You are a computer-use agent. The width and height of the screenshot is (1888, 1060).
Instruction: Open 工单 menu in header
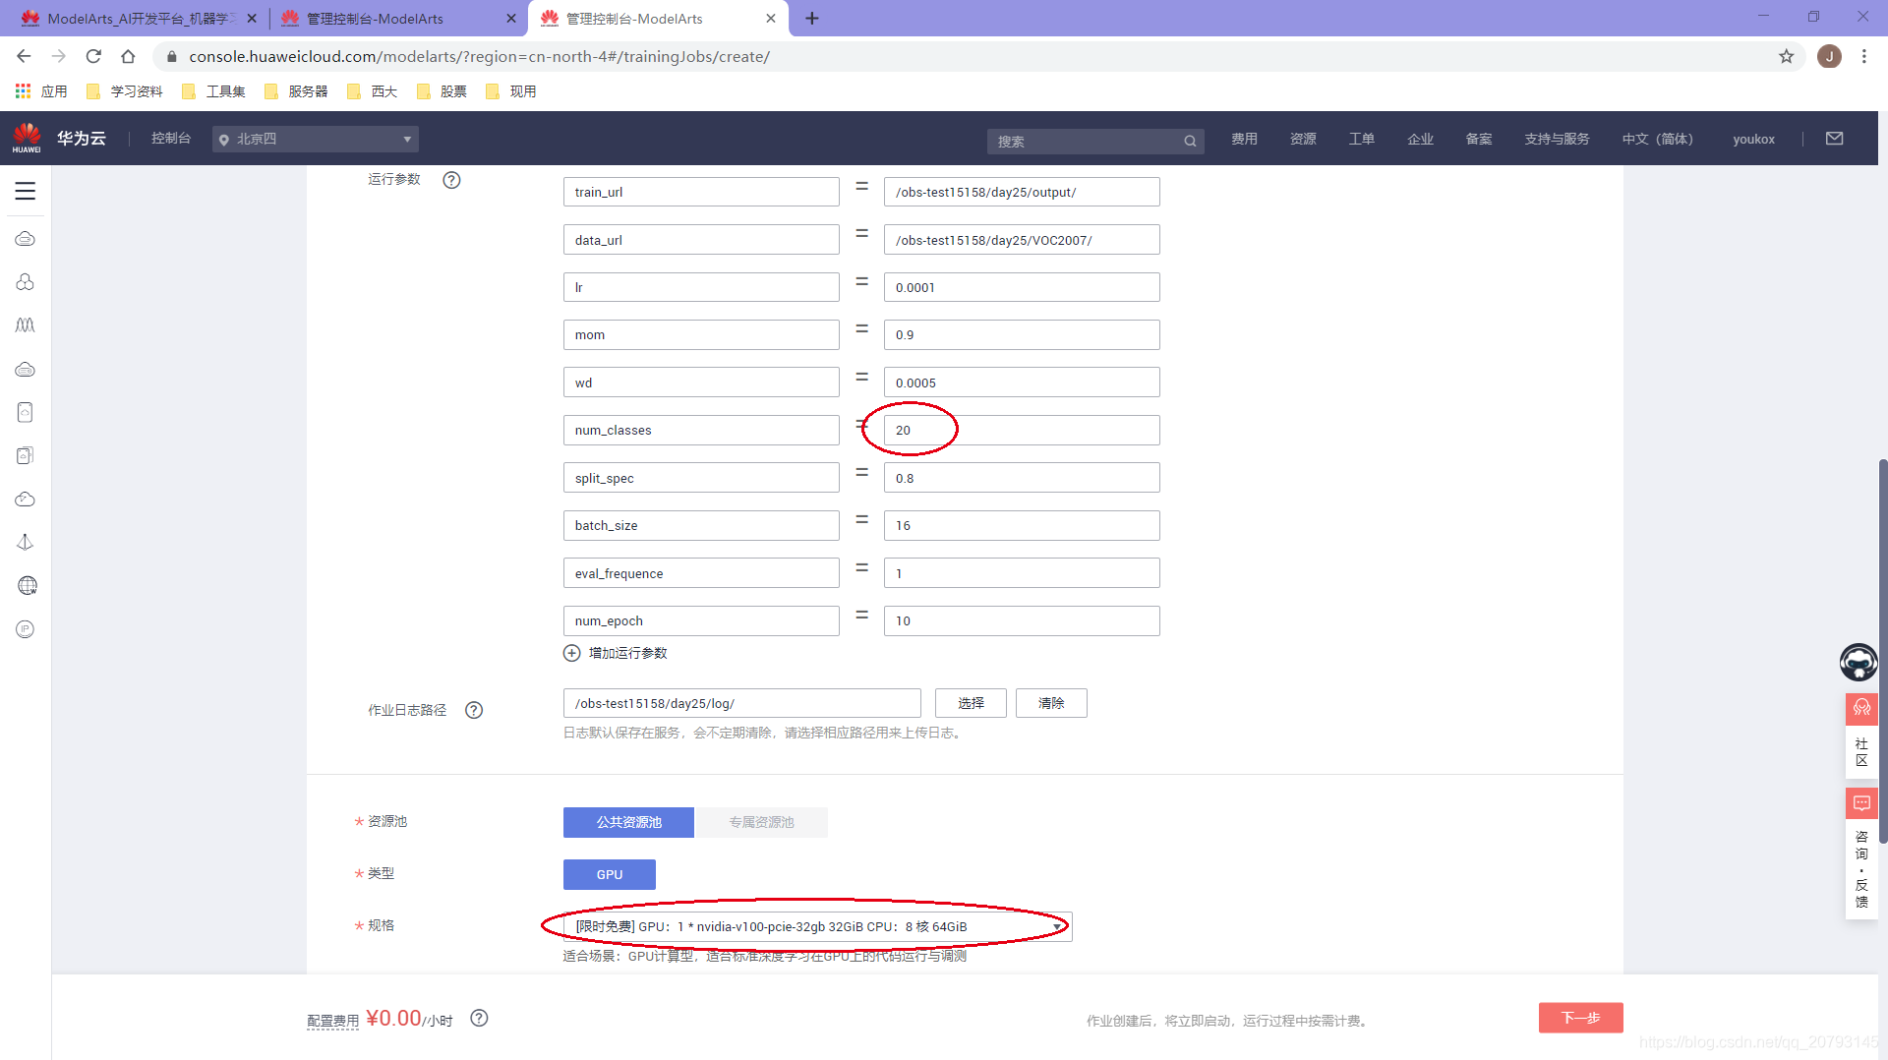1362,139
